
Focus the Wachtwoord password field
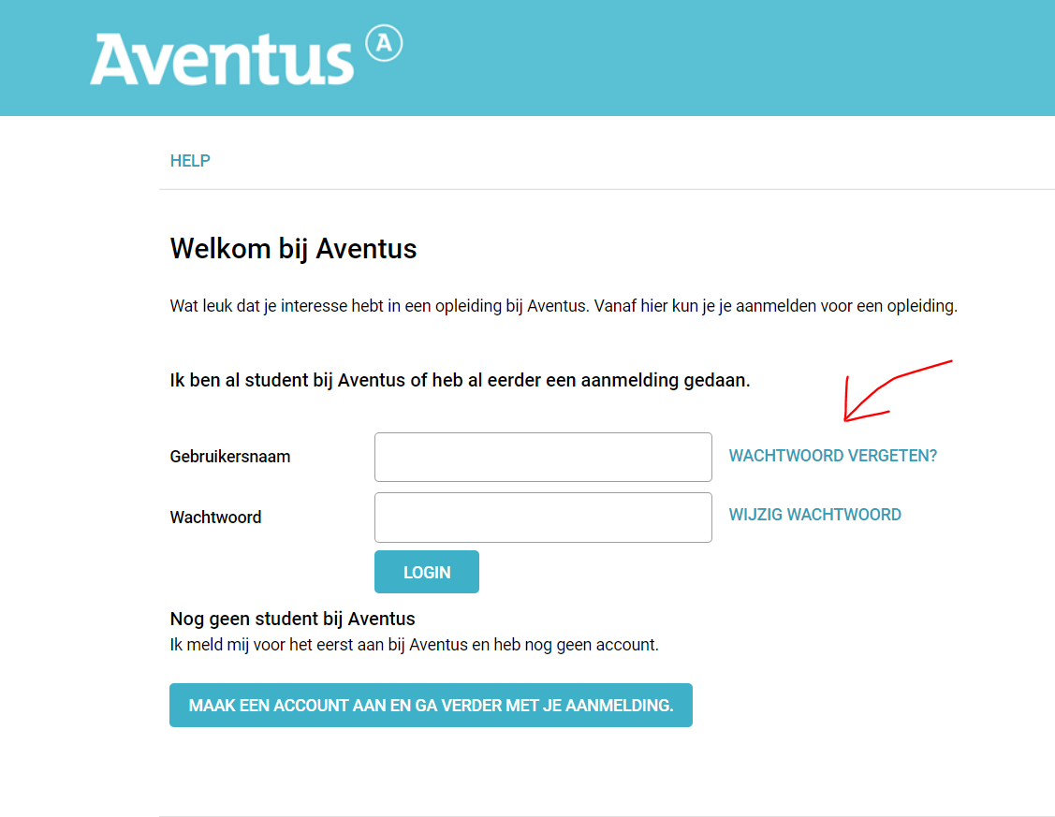click(x=543, y=518)
